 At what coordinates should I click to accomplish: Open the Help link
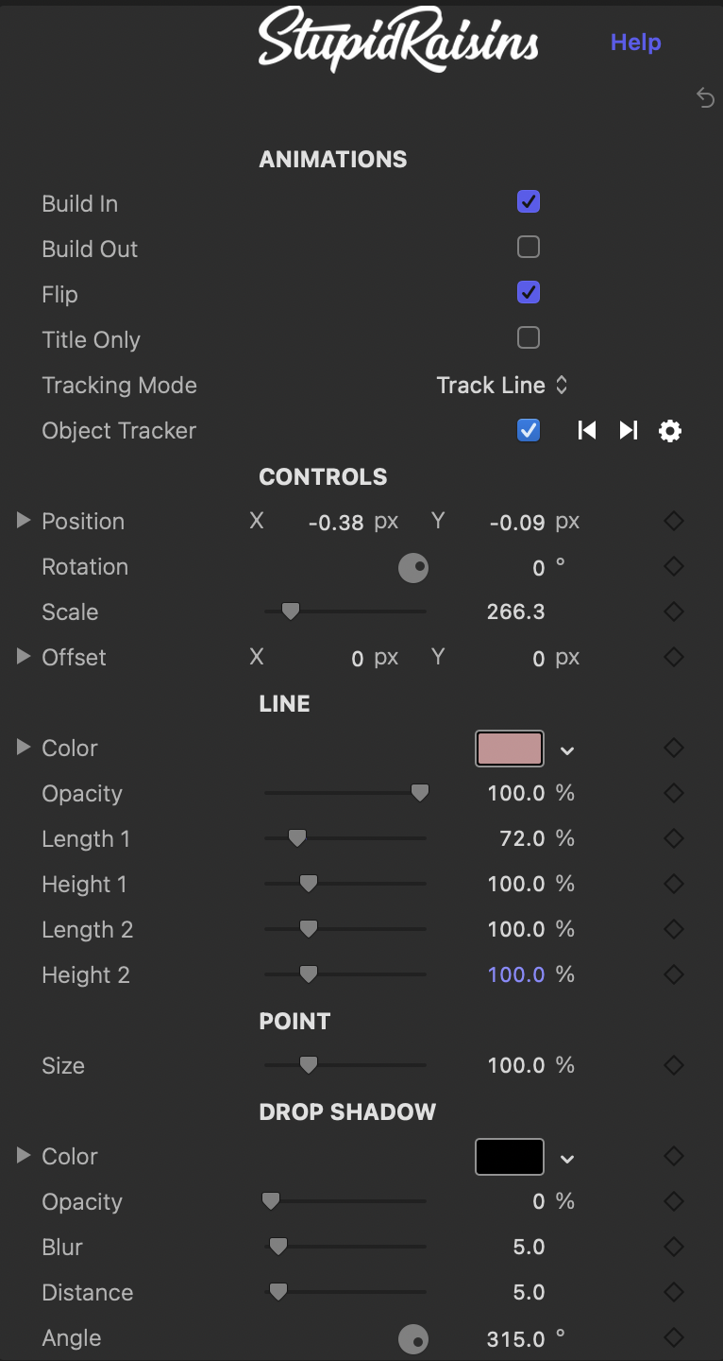(x=636, y=43)
